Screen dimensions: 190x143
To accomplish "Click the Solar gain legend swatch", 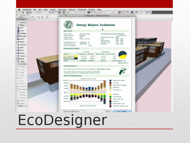I will [110, 94].
